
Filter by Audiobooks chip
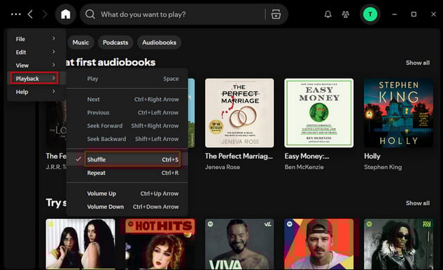click(159, 42)
